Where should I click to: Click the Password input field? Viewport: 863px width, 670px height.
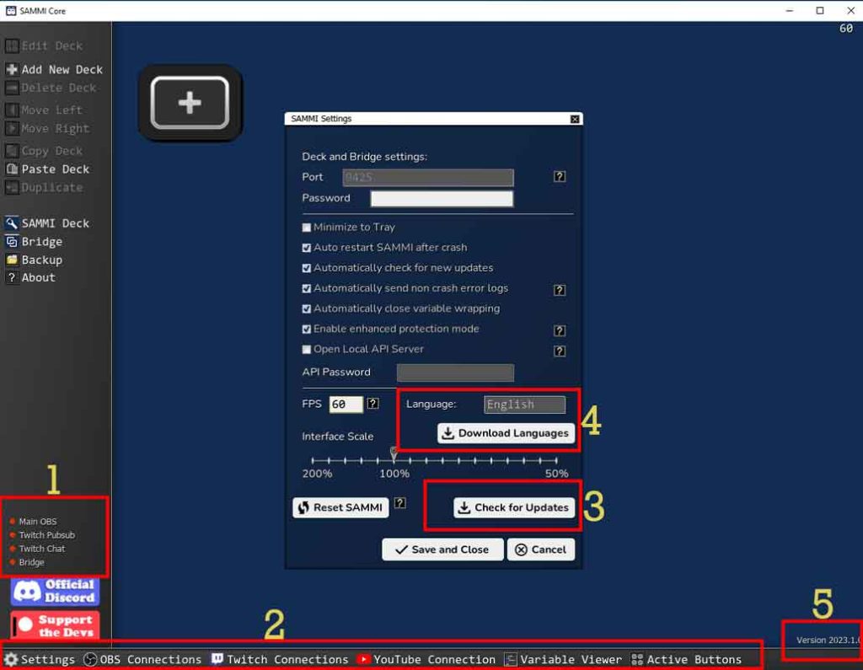(x=442, y=198)
